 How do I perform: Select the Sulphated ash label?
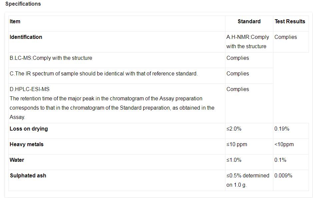point(28,176)
